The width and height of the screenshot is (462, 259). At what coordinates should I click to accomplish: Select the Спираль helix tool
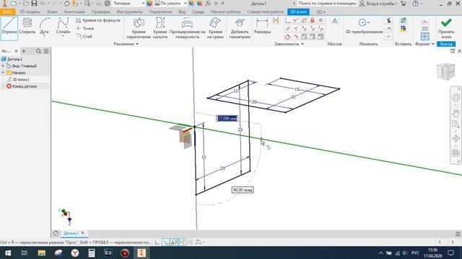(27, 27)
